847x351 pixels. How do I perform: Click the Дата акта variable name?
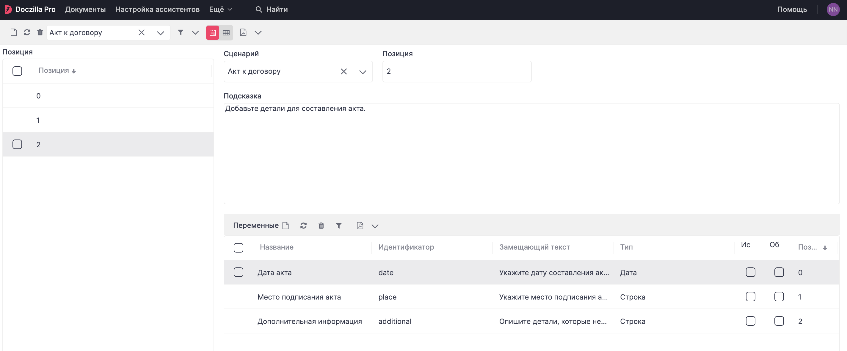tap(274, 273)
